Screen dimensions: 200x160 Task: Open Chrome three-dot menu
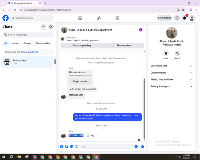pyautogui.click(x=196, y=10)
